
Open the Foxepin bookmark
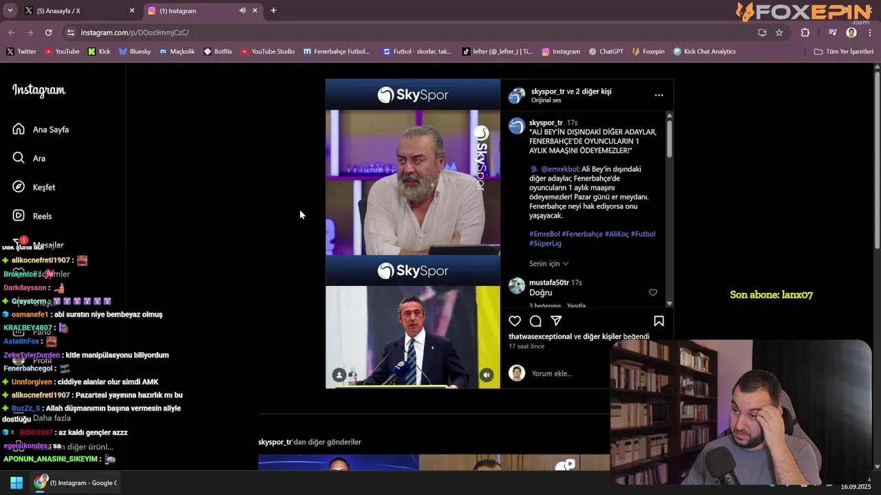tap(648, 52)
